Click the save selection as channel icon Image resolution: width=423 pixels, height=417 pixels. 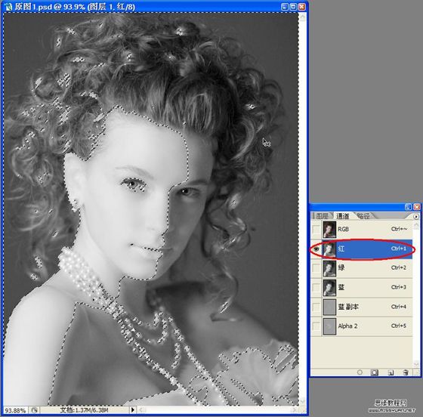coord(374,372)
